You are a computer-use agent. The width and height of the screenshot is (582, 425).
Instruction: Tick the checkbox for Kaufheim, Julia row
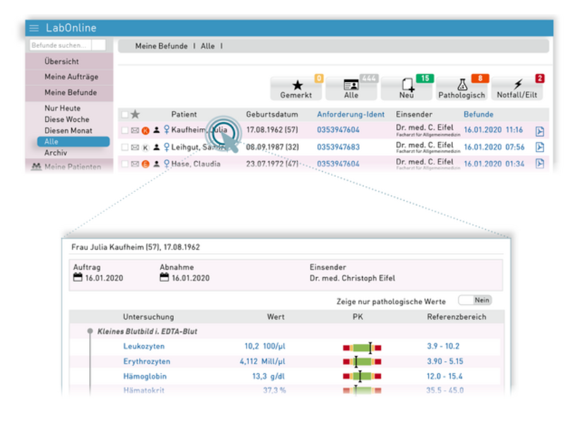click(124, 130)
